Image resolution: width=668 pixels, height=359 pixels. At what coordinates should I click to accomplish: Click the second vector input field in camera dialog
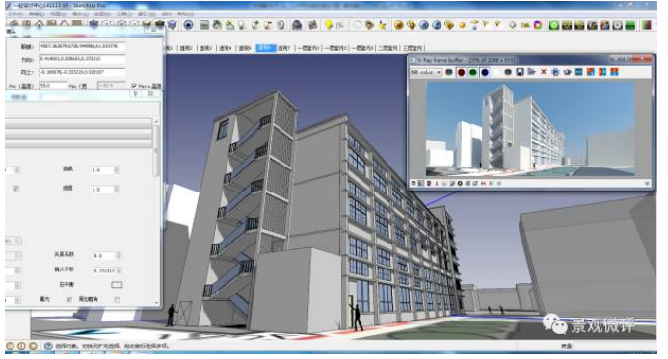click(x=82, y=59)
